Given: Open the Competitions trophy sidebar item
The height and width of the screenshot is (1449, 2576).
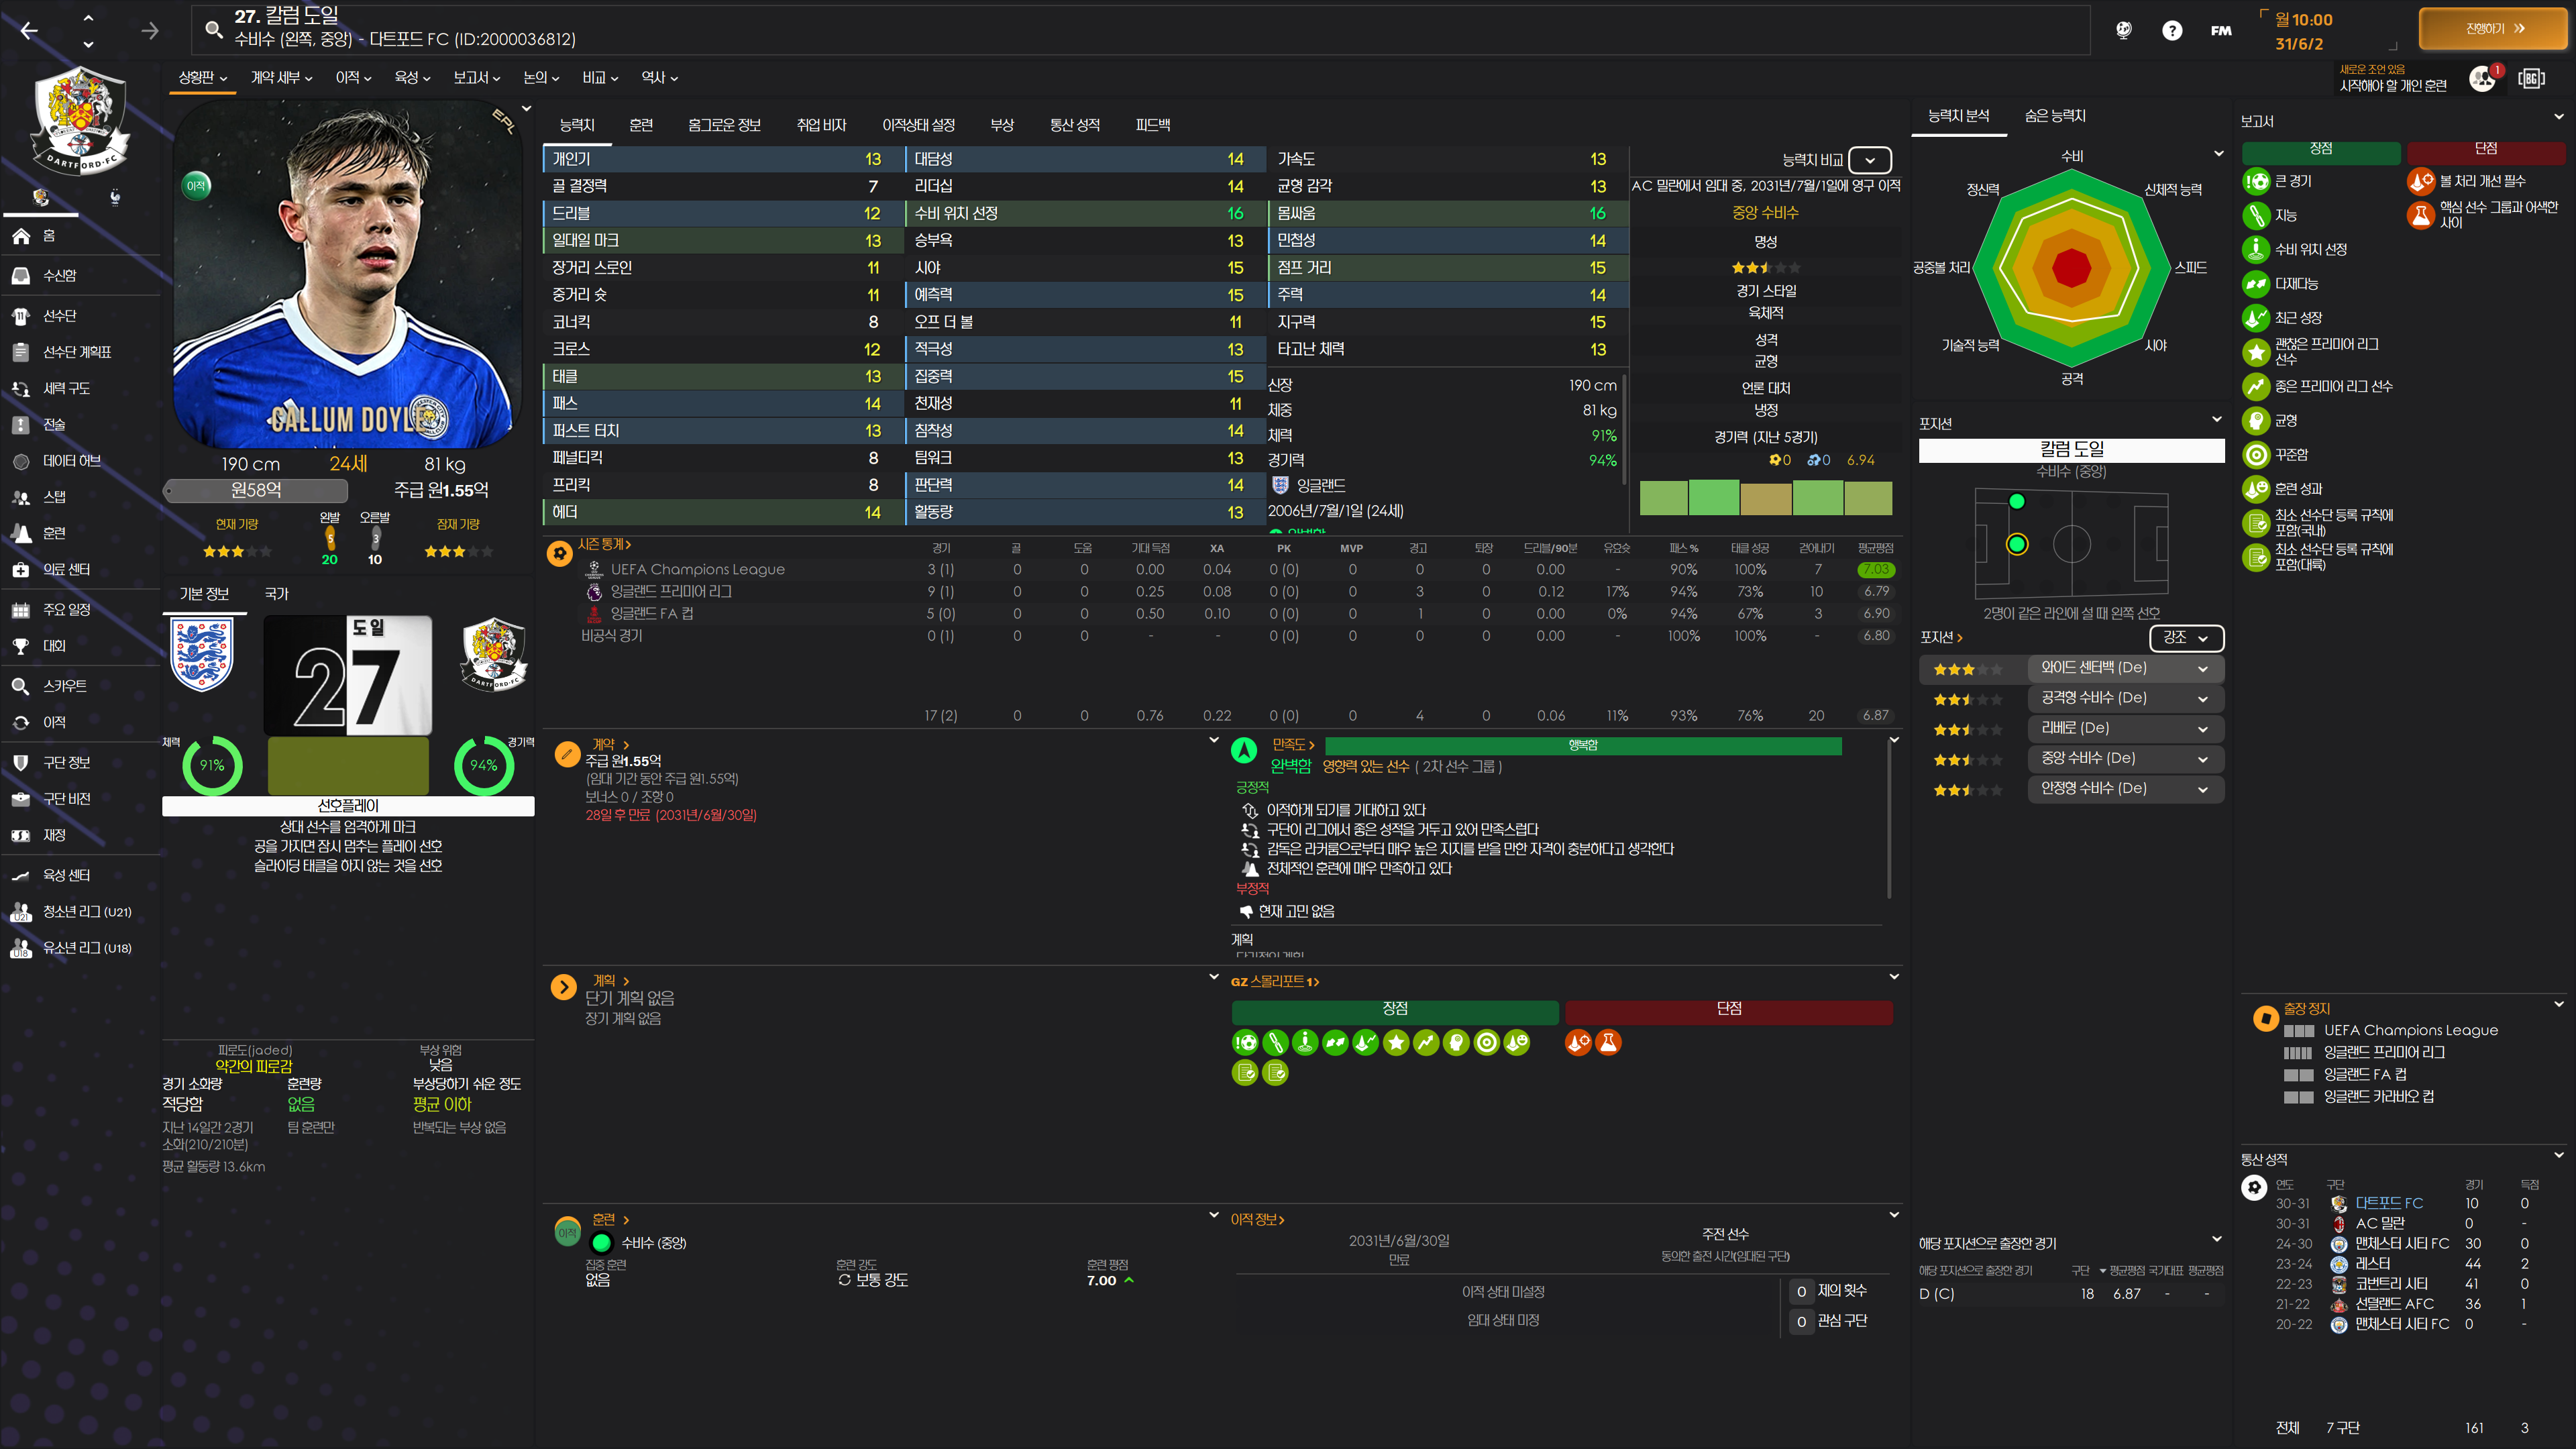Looking at the screenshot, I should (54, 646).
